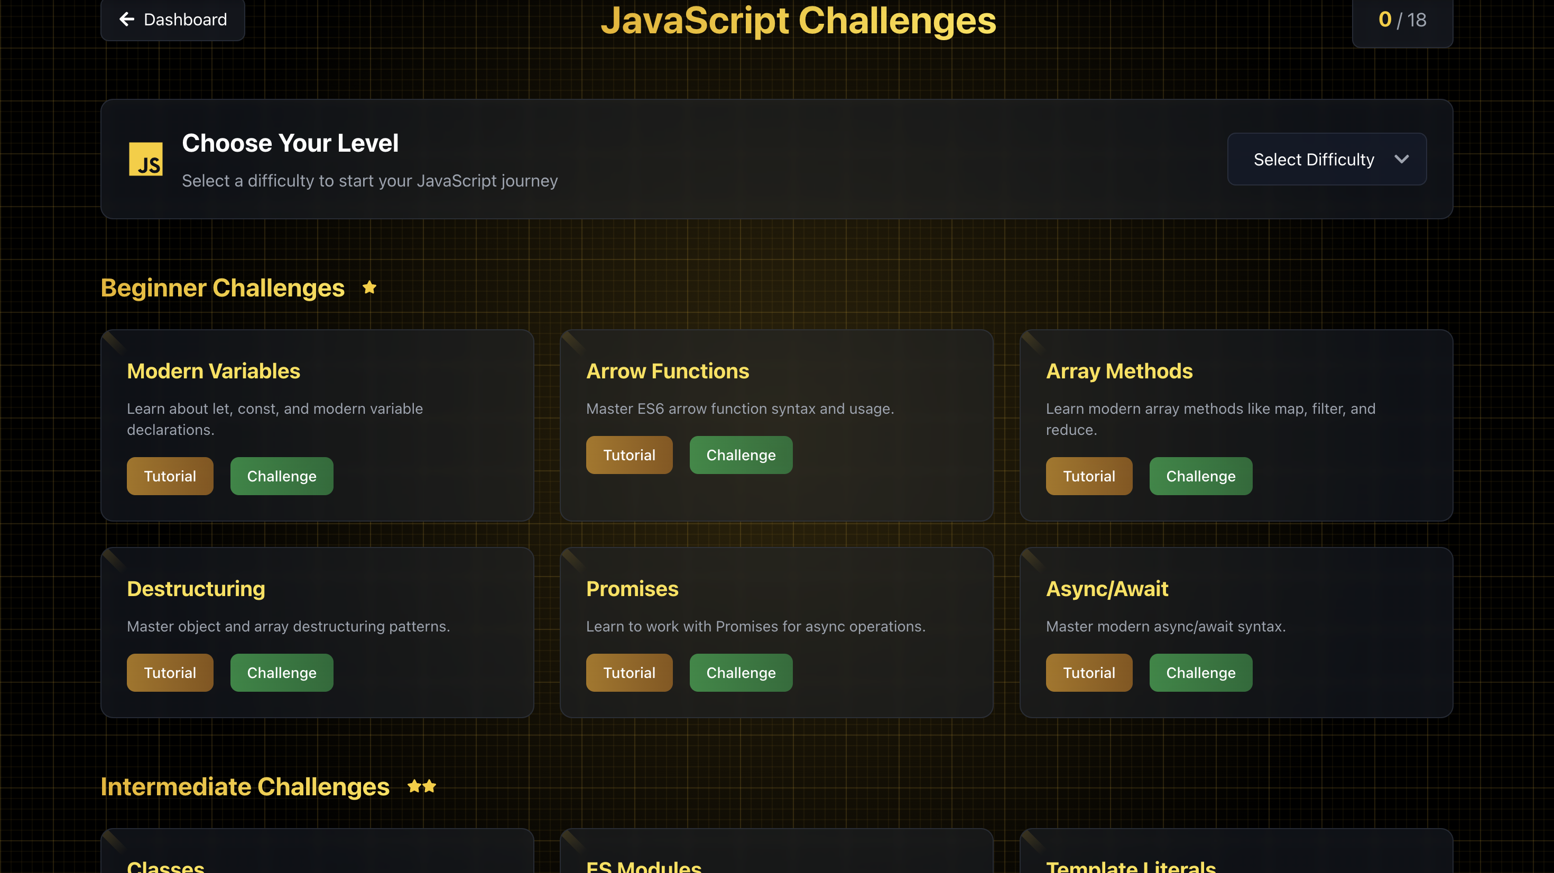
Task: Start the Async/Await Challenge
Action: [1200, 672]
